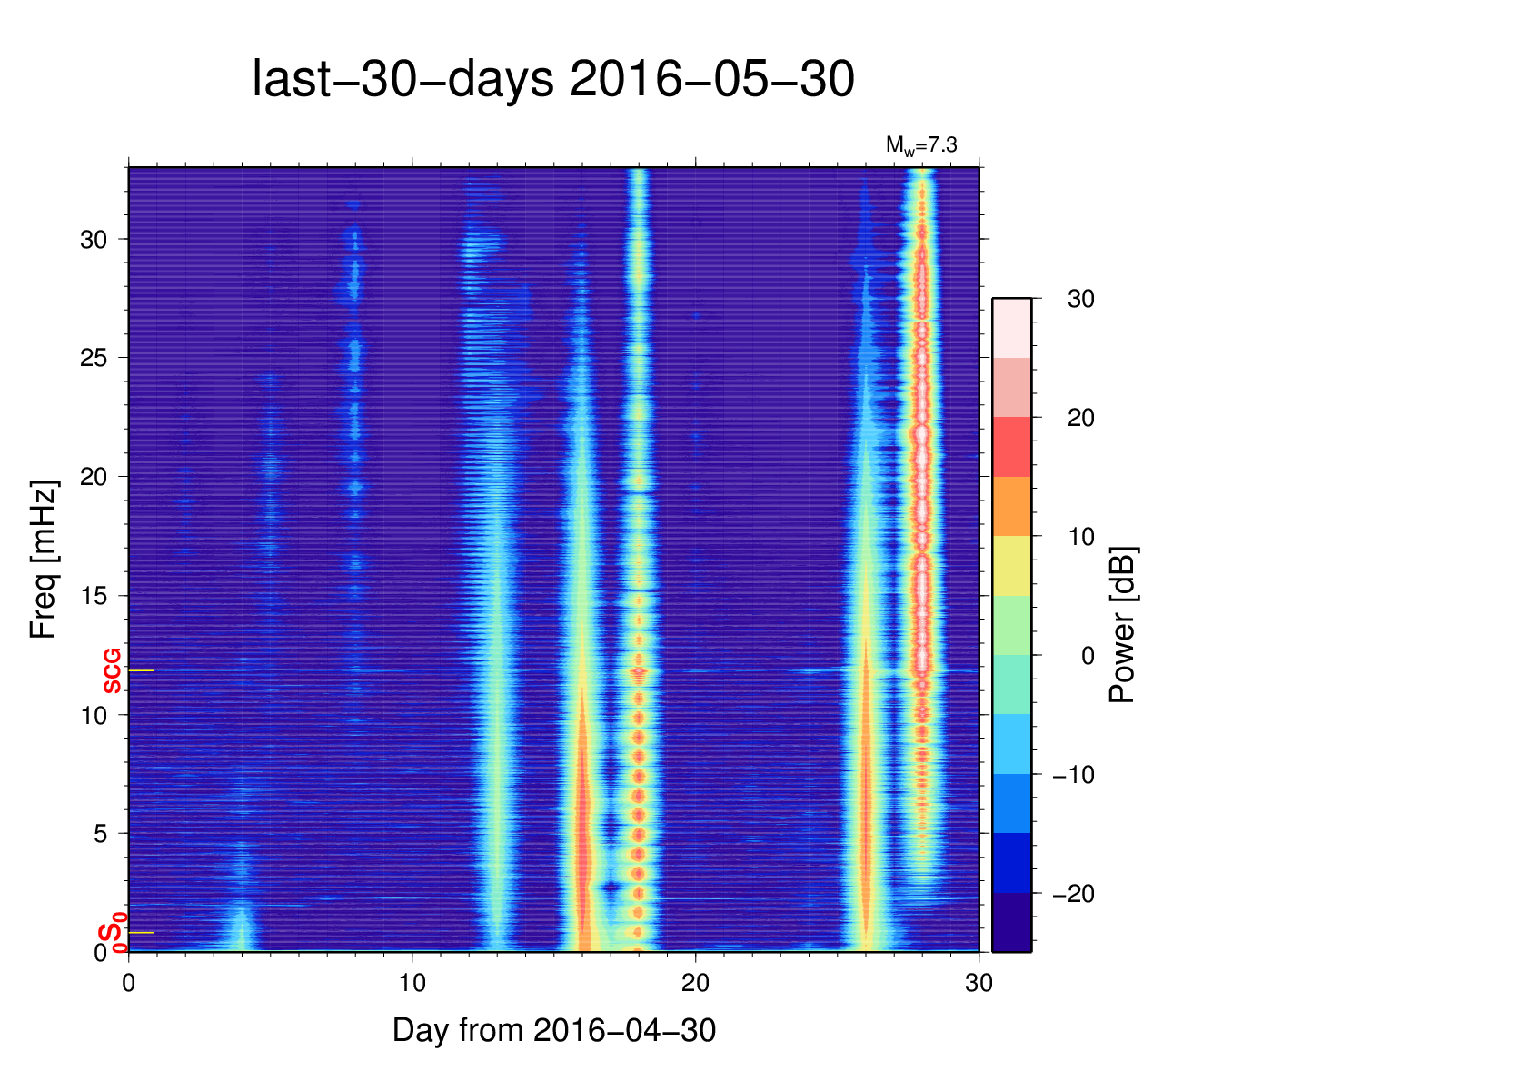The width and height of the screenshot is (1530, 1081).
Task: Click the low-frequency blob near day 4
Action: [x=240, y=925]
